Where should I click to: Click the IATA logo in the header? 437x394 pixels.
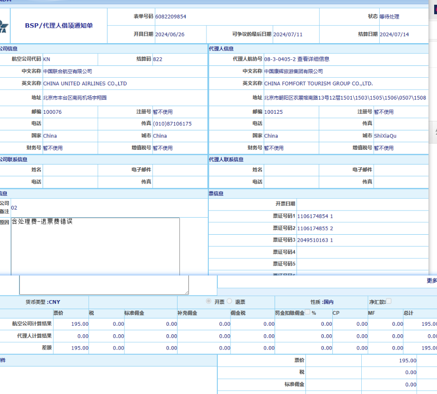4,26
